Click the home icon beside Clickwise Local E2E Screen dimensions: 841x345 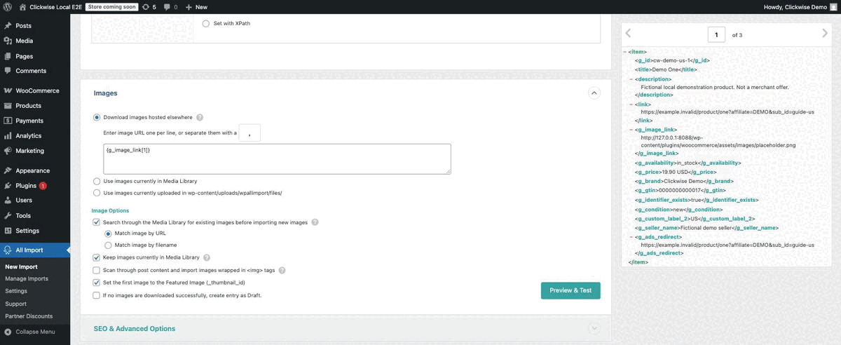(23, 7)
